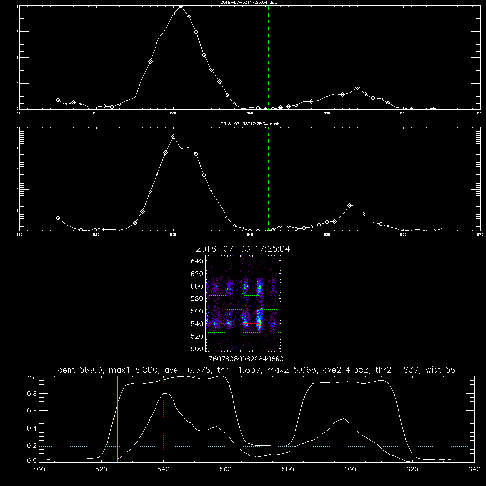The height and width of the screenshot is (486, 486).
Task: Click the timestamp title above the spectral image
Action: click(243, 249)
